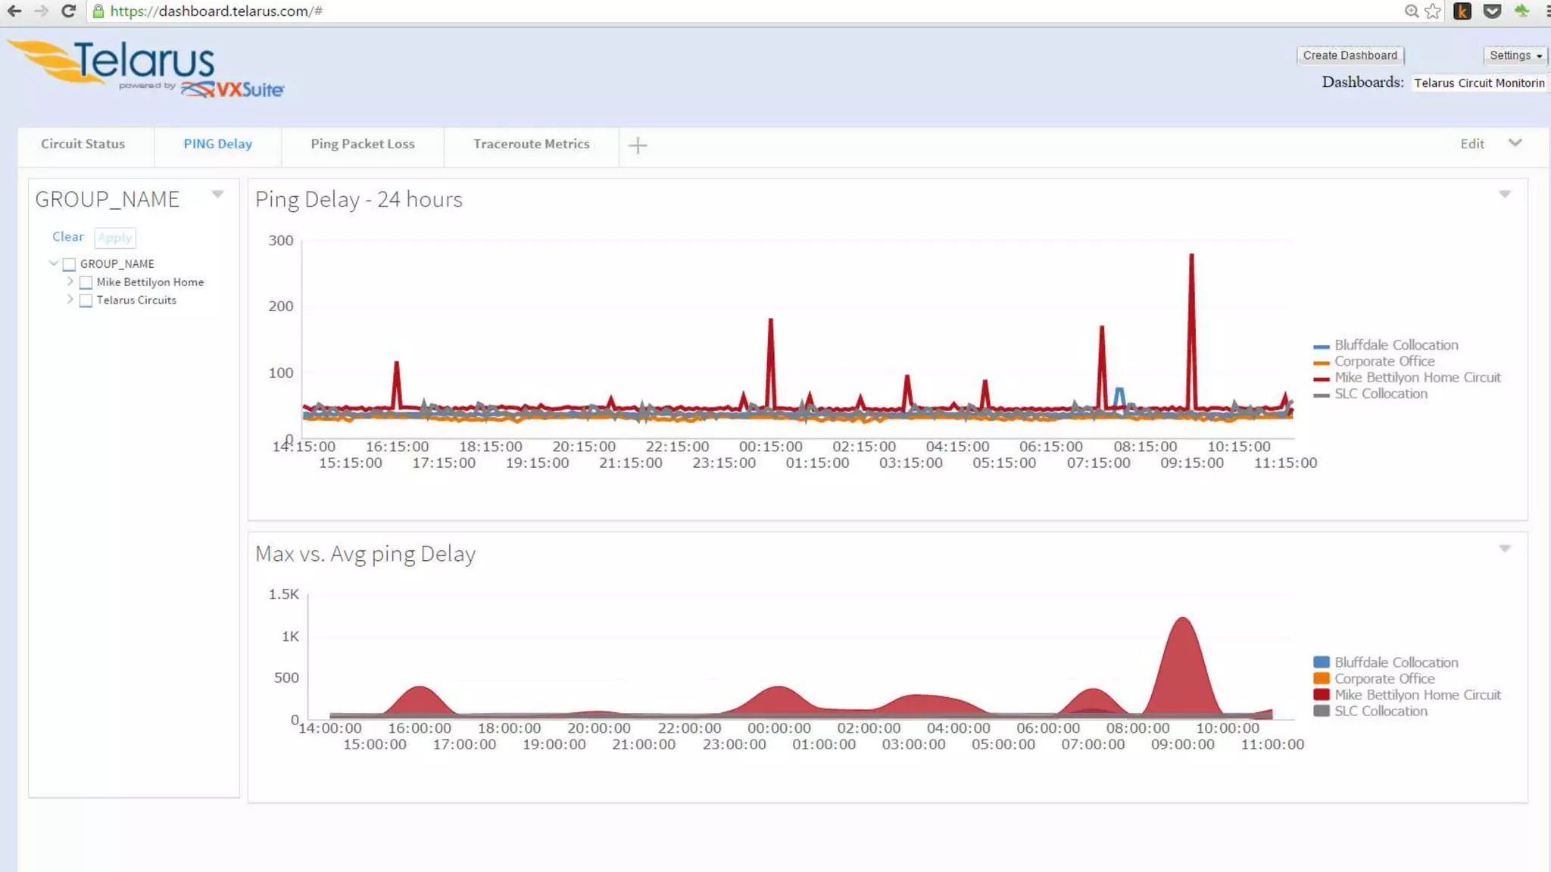Check the Telarus Circuits checkbox
Screen dimensions: 1551x872
[86, 301]
